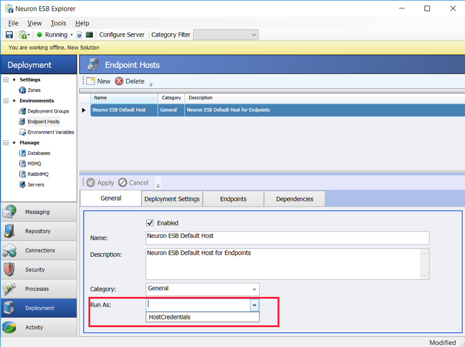This screenshot has height=347, width=465.
Task: Click the Apply button
Action: (x=100, y=183)
